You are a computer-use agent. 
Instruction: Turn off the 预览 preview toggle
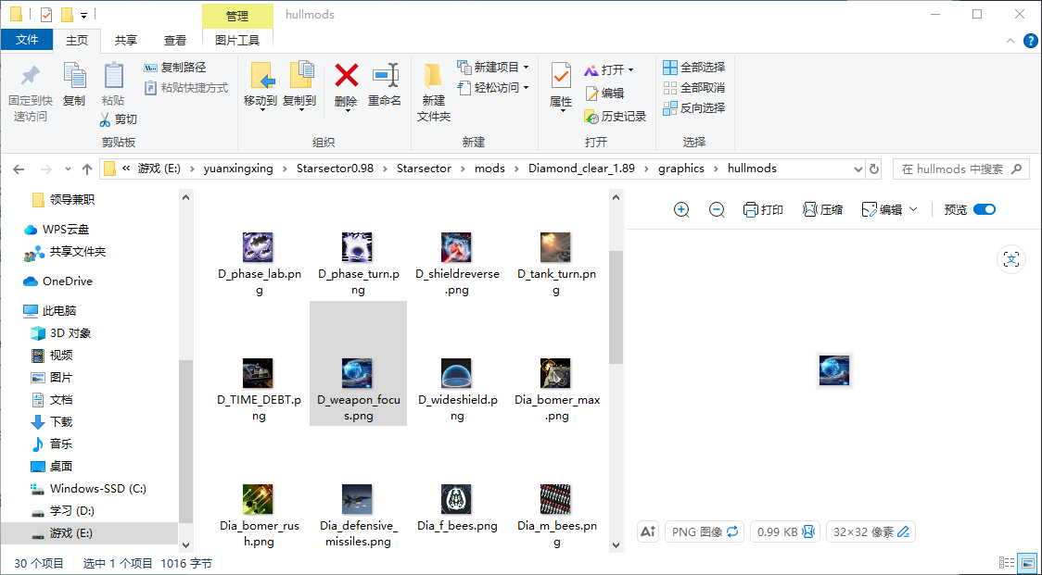[983, 209]
